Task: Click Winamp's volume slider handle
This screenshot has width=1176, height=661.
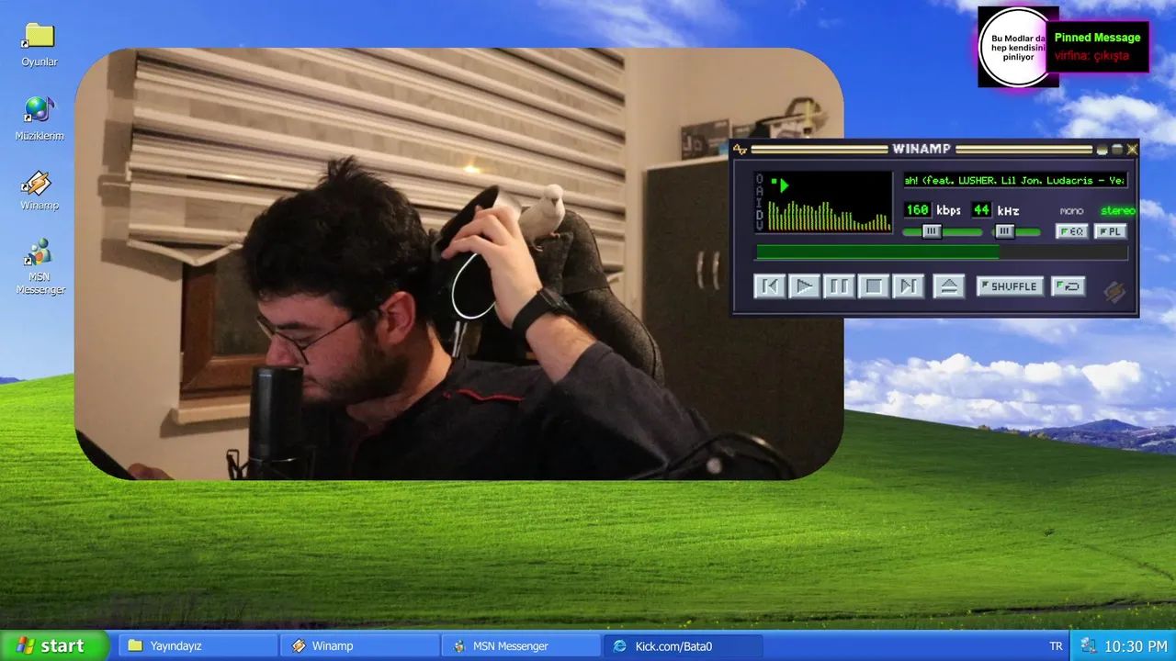Action: pyautogui.click(x=932, y=231)
